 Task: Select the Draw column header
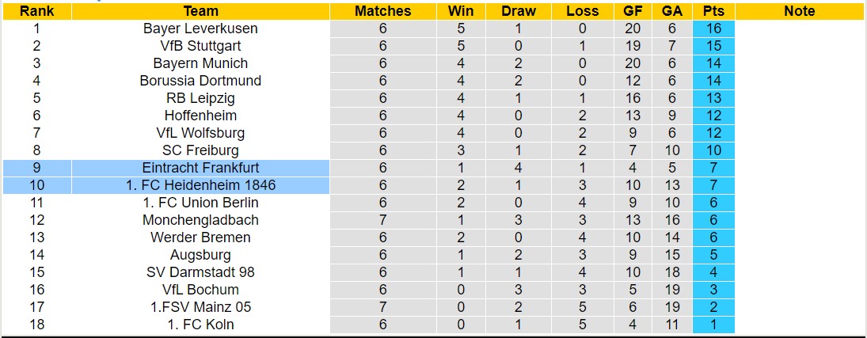(519, 11)
